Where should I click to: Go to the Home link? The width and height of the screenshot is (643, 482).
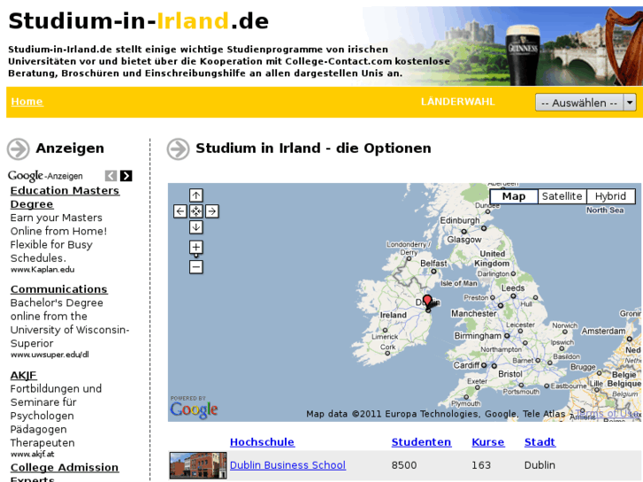click(x=27, y=102)
